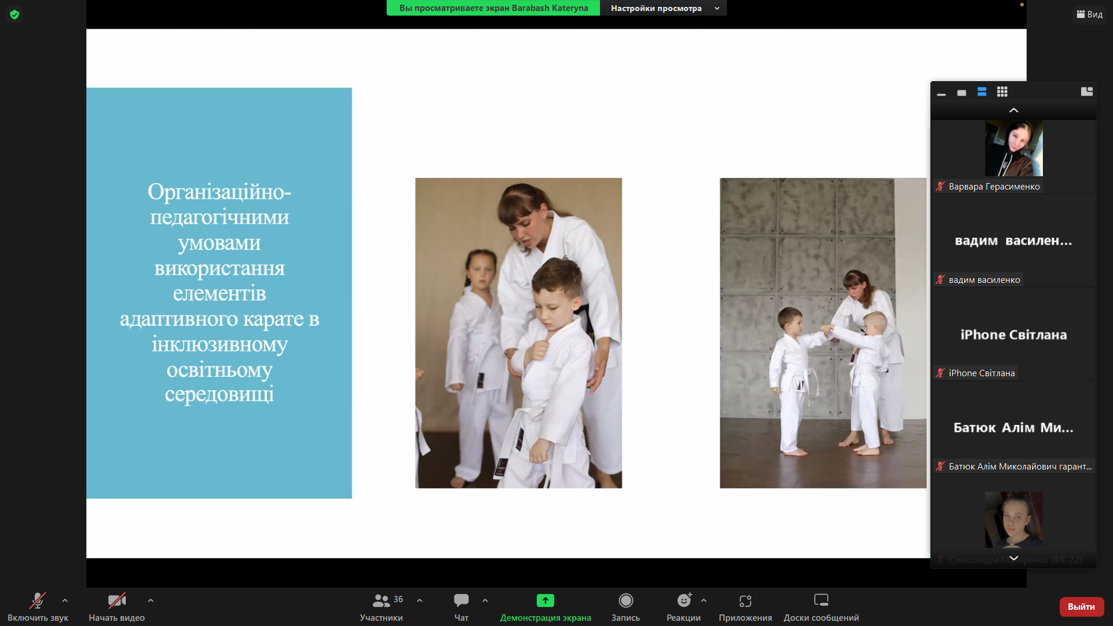Click the red Выйти leave button
This screenshot has height=626, width=1113.
click(1081, 606)
